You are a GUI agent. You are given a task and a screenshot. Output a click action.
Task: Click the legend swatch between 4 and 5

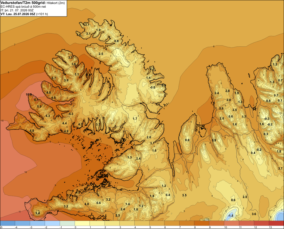[x=142, y=223]
